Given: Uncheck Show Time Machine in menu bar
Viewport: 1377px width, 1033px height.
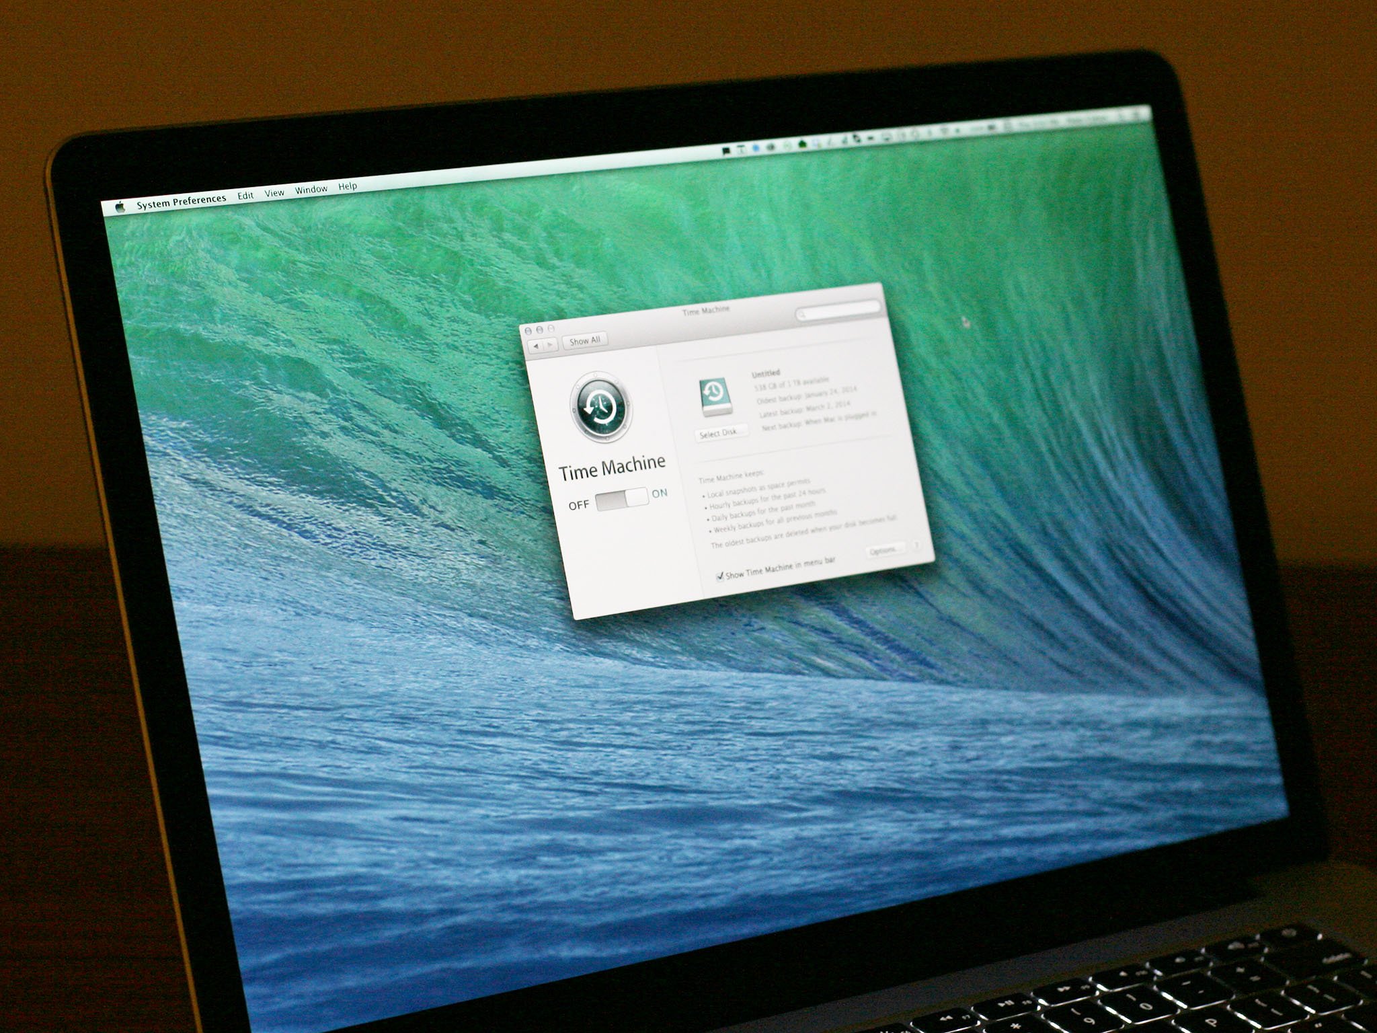Looking at the screenshot, I should click(x=720, y=576).
